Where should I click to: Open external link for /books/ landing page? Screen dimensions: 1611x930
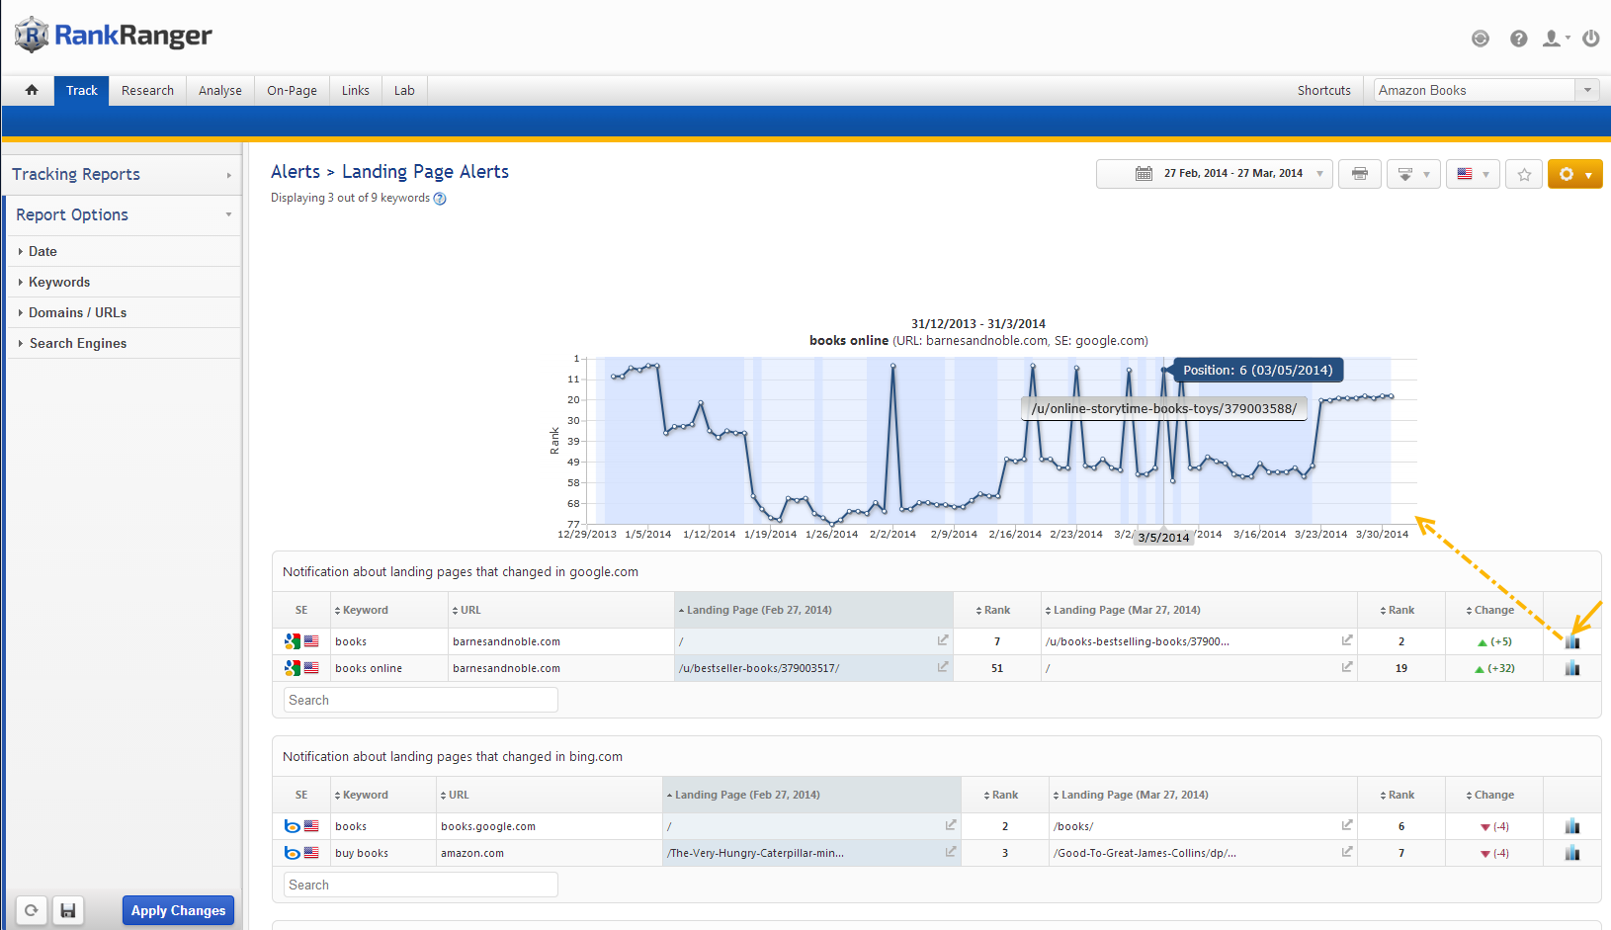point(1346,825)
